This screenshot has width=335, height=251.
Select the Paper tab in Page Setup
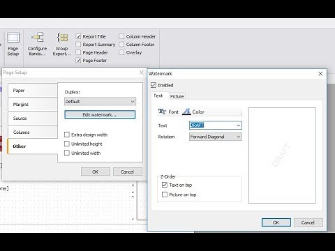tap(33, 91)
